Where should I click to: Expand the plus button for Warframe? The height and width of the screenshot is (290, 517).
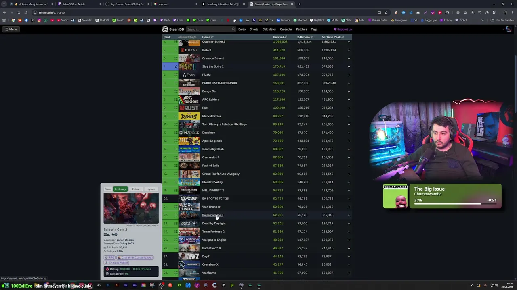[349, 273]
